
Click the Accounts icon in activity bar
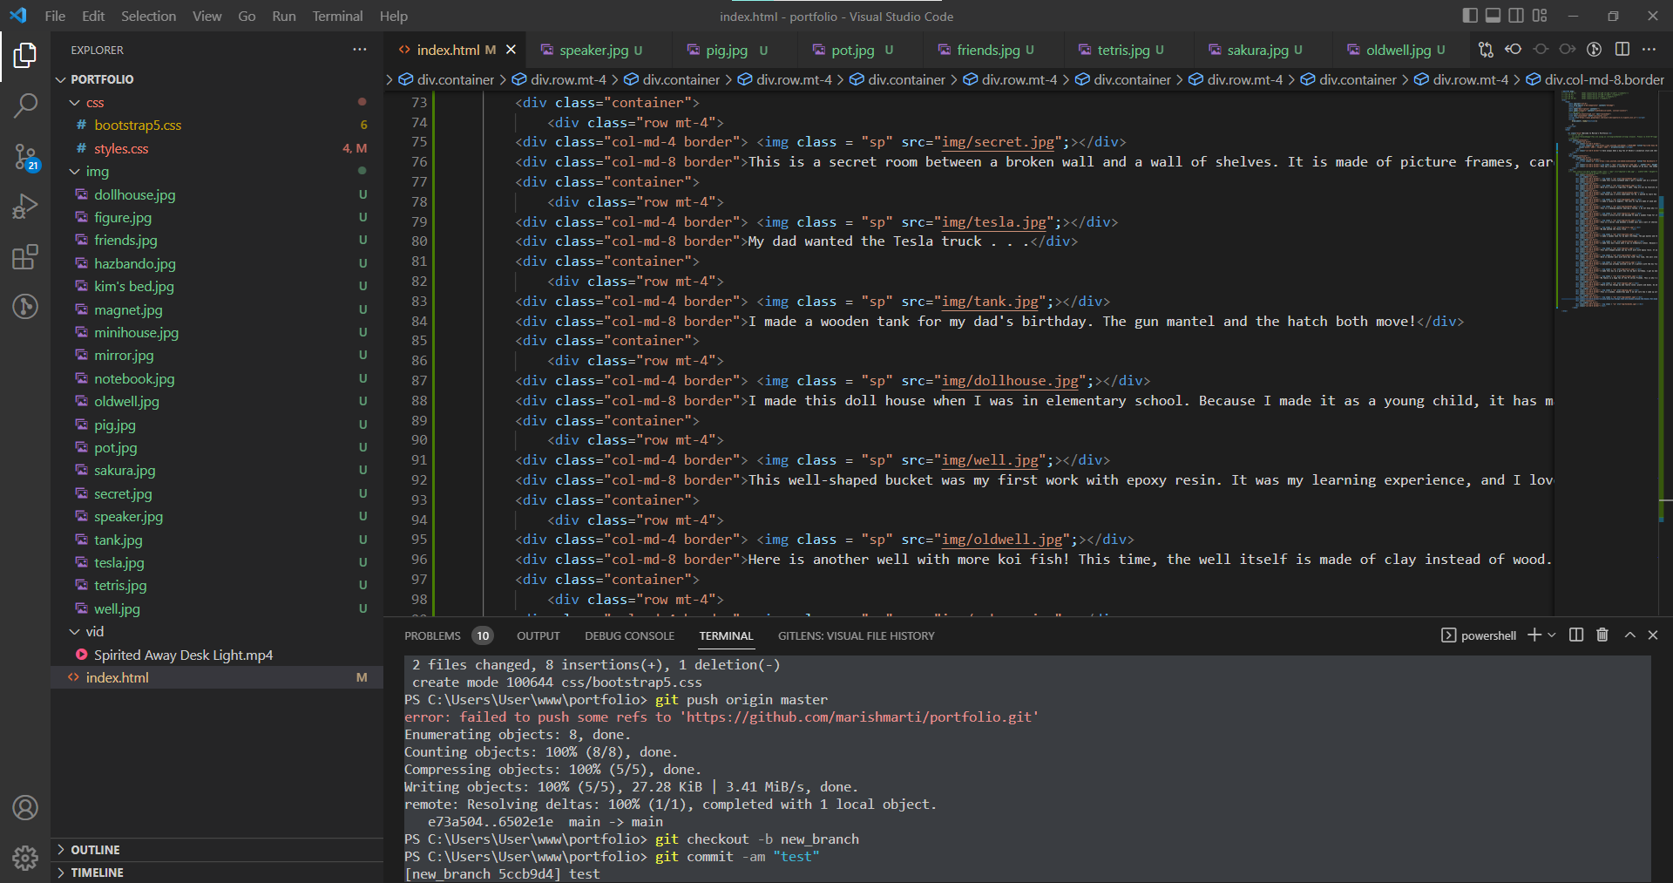25,808
